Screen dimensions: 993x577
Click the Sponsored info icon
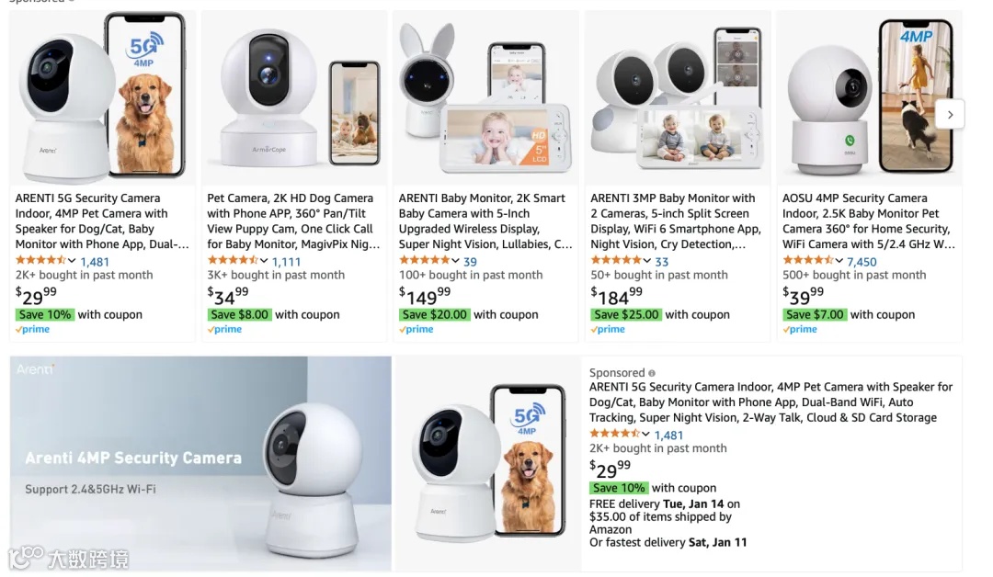(x=652, y=373)
